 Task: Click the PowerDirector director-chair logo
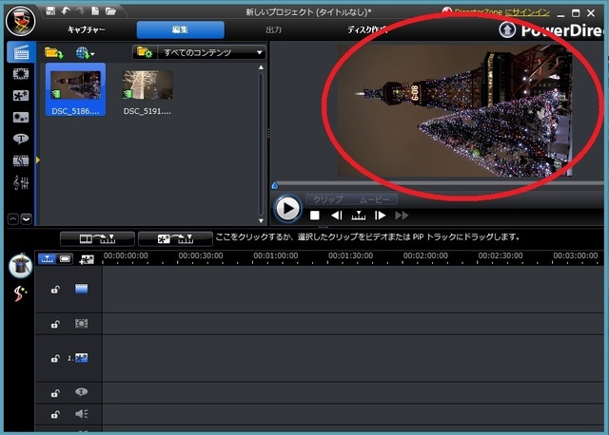(21, 21)
